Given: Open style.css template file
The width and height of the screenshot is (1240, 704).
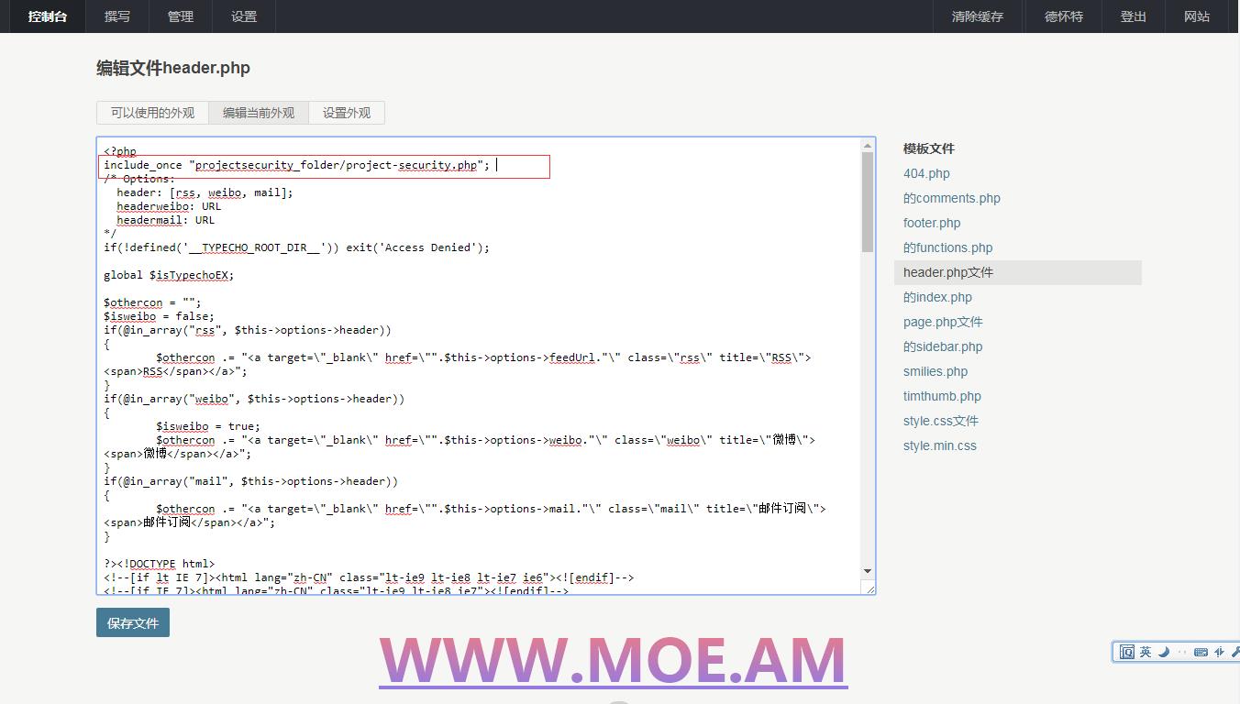Looking at the screenshot, I should tap(941, 421).
